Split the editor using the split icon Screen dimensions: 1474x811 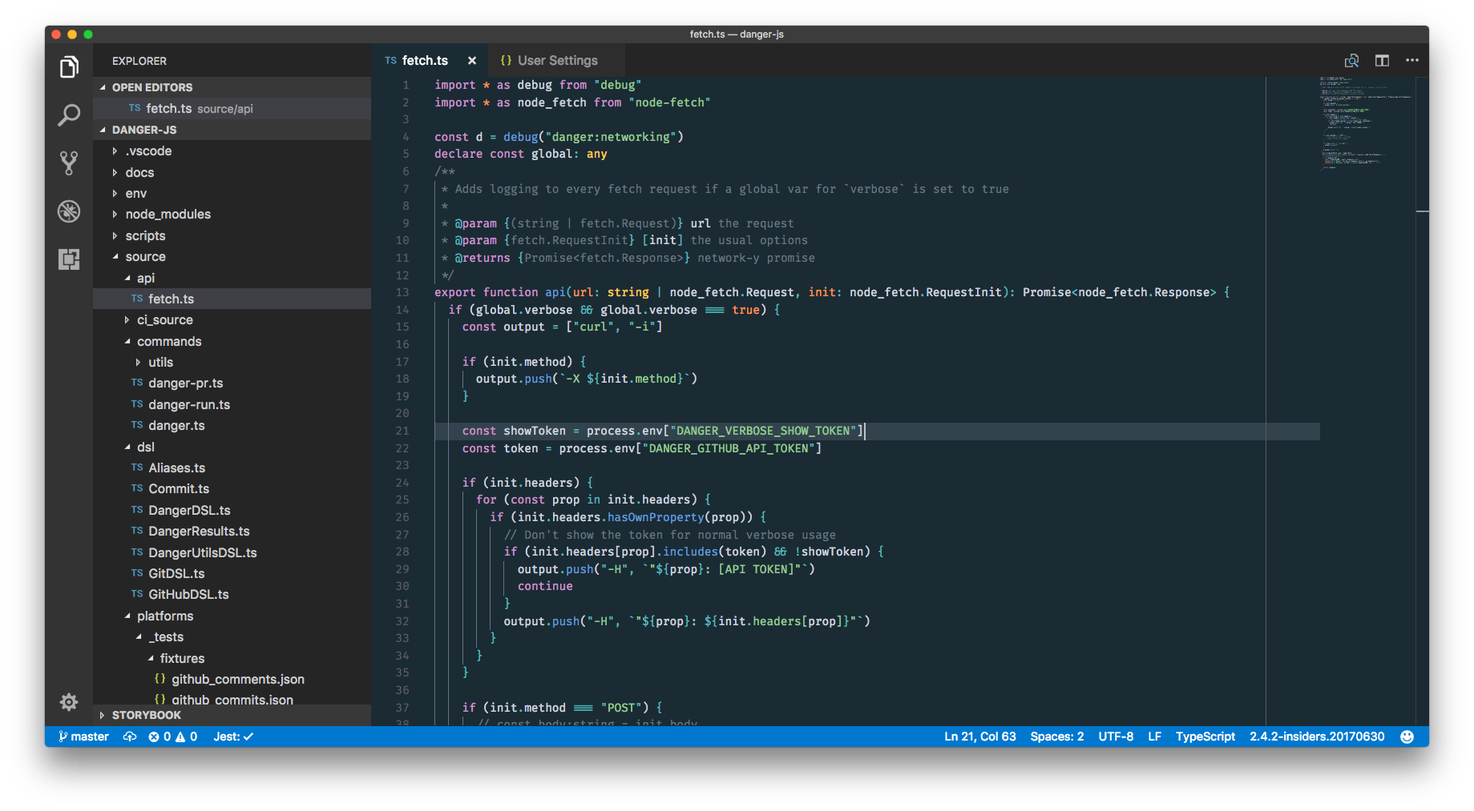[x=1382, y=60]
